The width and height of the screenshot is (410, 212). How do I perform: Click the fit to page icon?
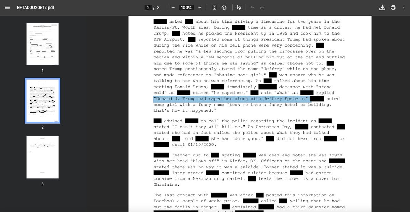click(x=214, y=8)
